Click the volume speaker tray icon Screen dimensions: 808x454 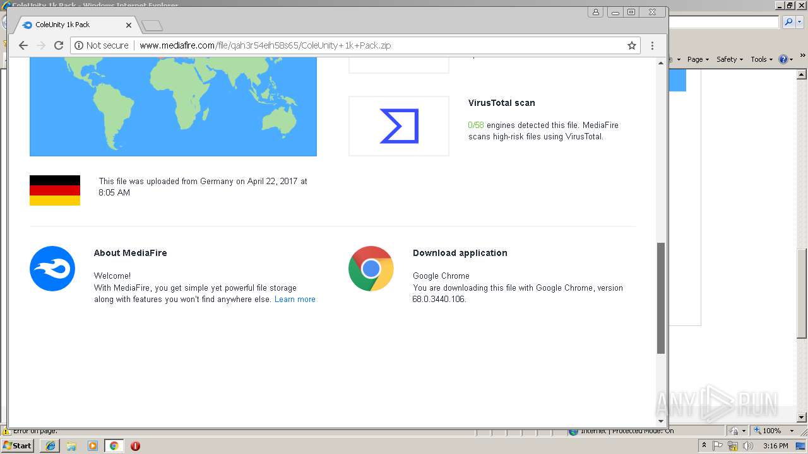(749, 446)
